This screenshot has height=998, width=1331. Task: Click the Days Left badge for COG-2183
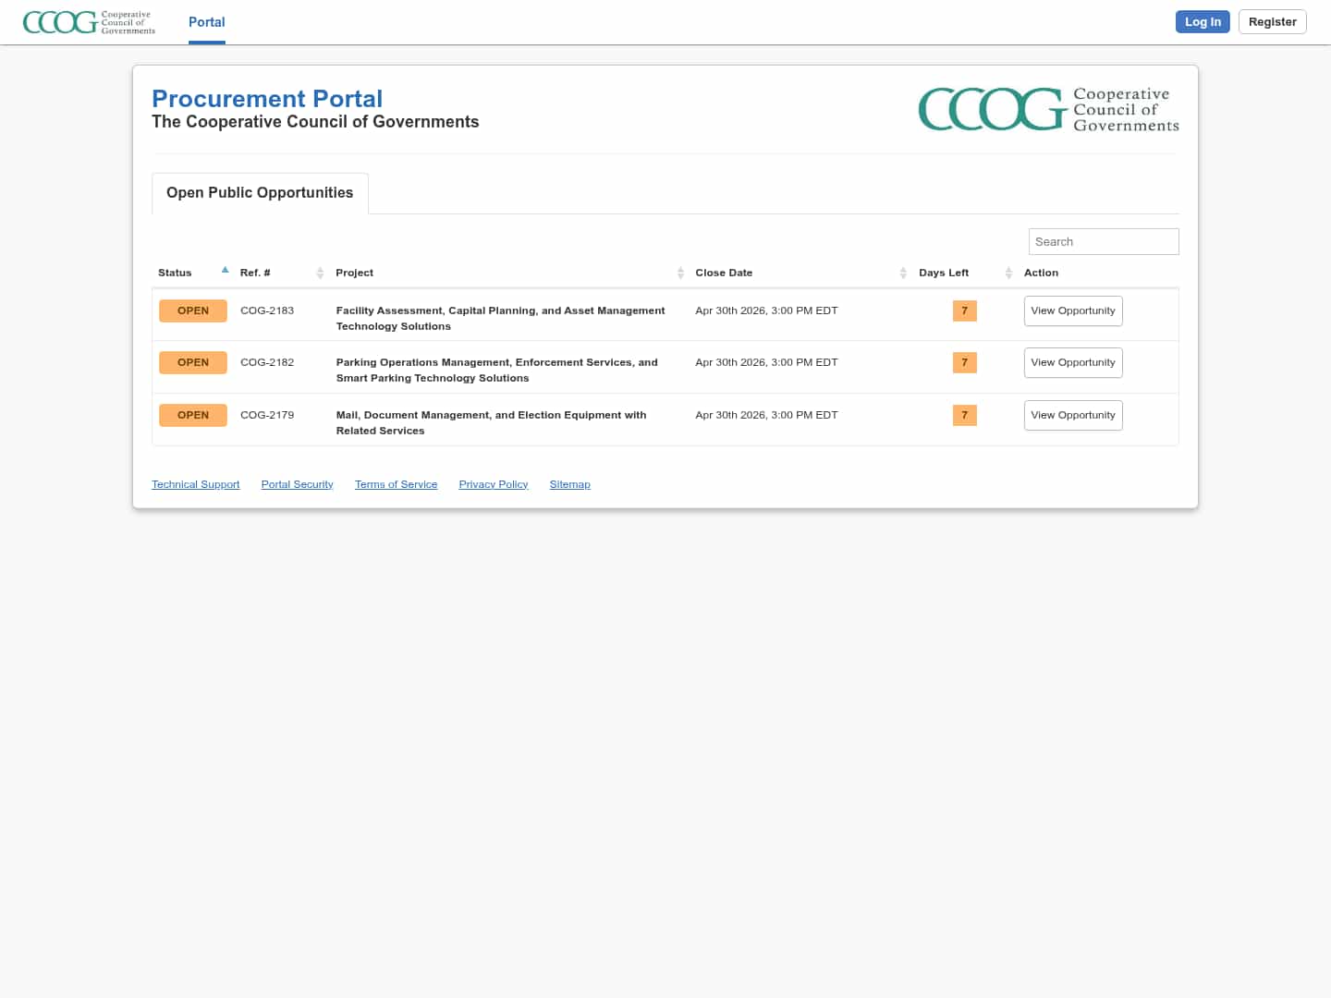coord(964,311)
